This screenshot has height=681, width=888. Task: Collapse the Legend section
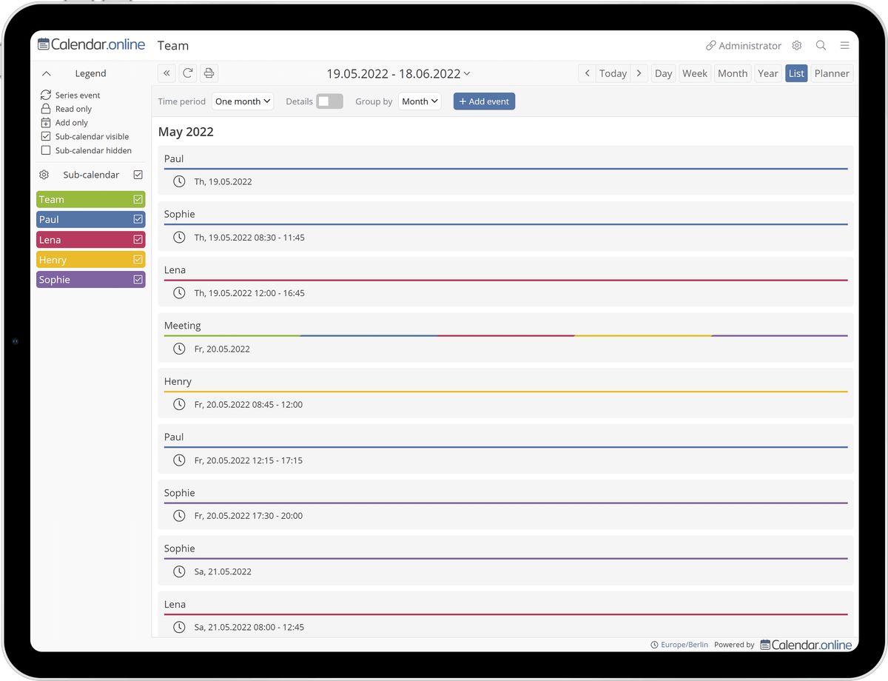coord(47,74)
